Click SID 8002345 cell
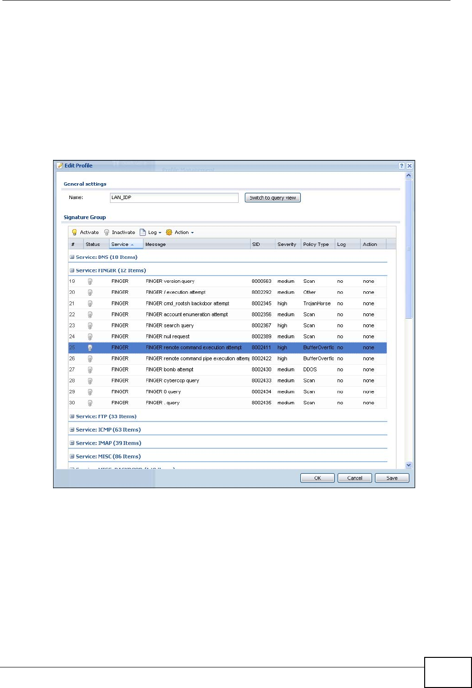This screenshot has height=688, width=472. point(262,303)
